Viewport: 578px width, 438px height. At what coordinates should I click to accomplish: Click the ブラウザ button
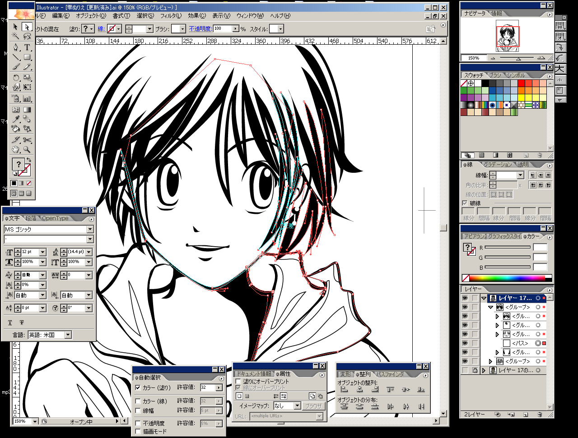coord(313,406)
